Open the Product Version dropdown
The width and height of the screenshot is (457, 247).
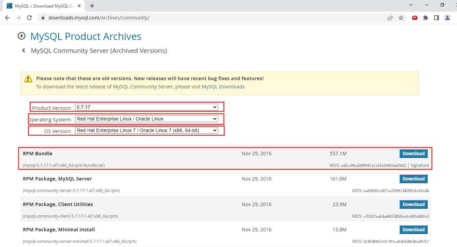tap(146, 107)
